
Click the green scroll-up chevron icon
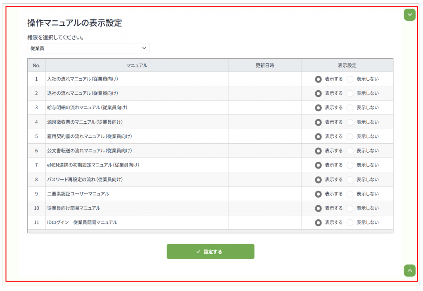(409, 270)
